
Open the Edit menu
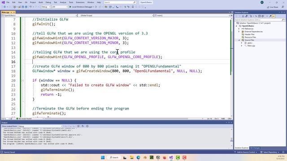(x=14, y=2)
